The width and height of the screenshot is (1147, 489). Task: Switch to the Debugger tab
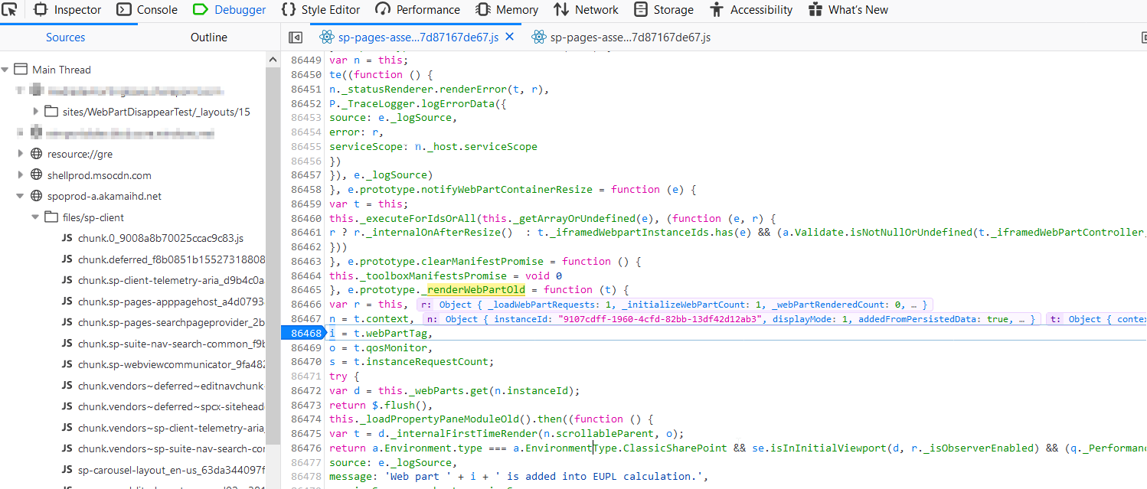click(x=230, y=10)
